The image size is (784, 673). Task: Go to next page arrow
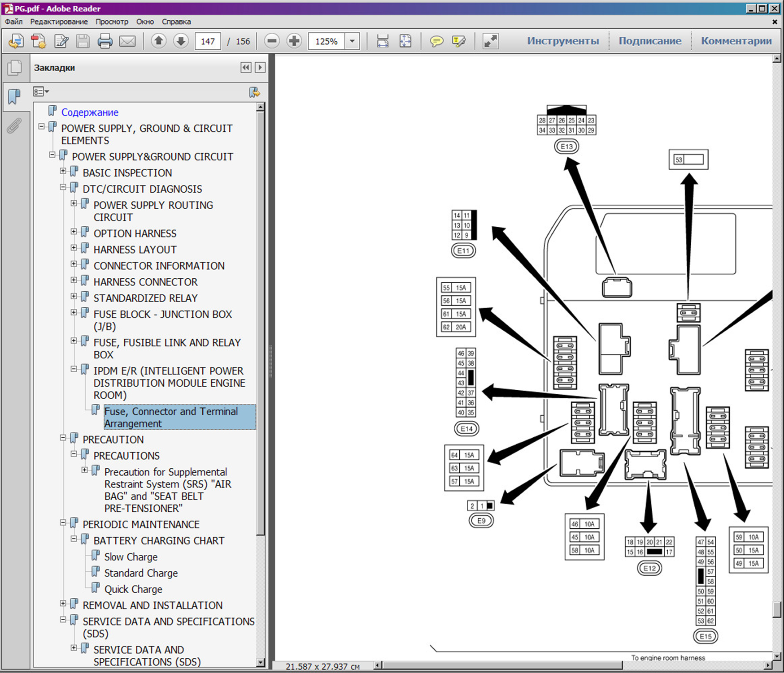[181, 41]
